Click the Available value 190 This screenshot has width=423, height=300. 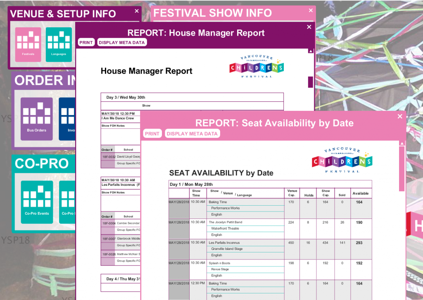[x=359, y=223]
